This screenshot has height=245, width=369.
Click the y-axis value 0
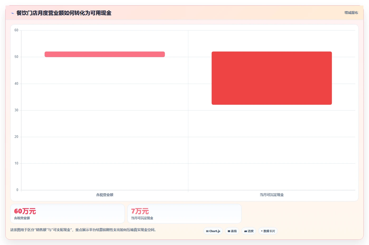(17, 190)
